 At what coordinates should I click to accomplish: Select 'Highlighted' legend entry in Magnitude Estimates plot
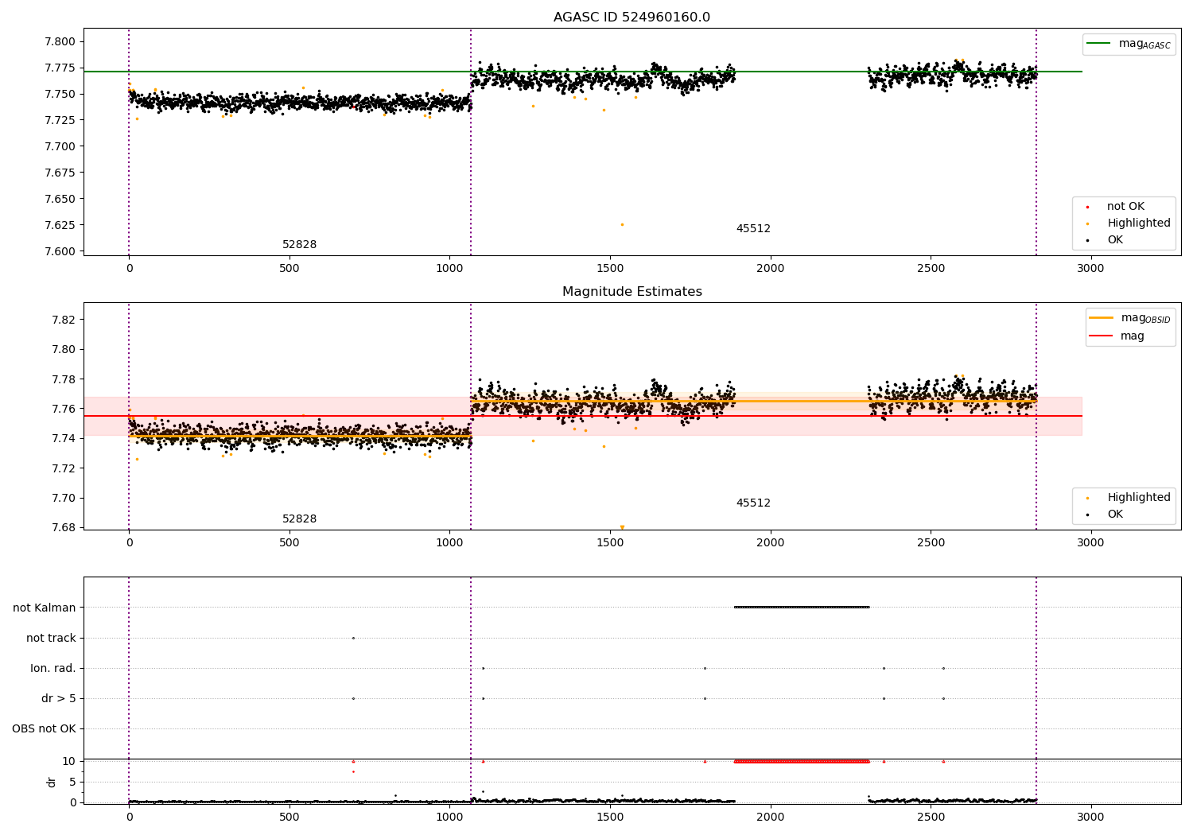(x=1128, y=498)
